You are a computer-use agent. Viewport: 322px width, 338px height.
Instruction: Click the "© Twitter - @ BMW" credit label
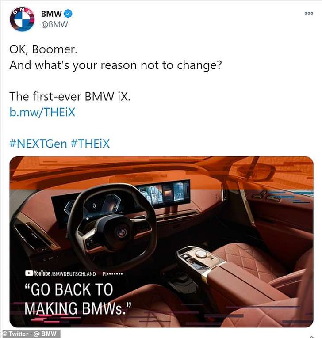(x=30, y=334)
